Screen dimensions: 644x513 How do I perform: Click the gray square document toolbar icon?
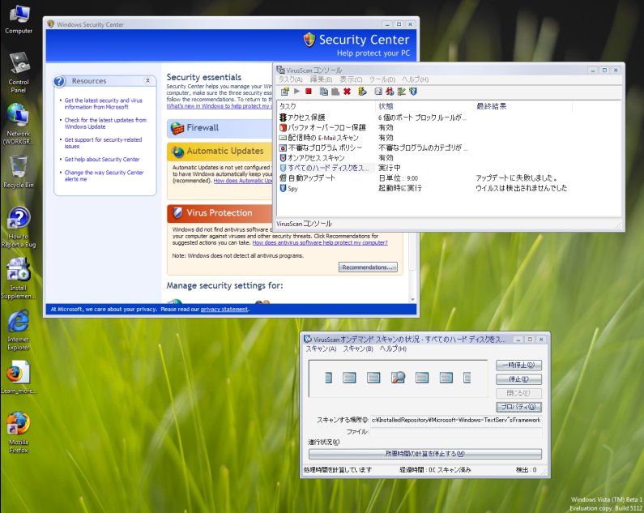(x=378, y=92)
